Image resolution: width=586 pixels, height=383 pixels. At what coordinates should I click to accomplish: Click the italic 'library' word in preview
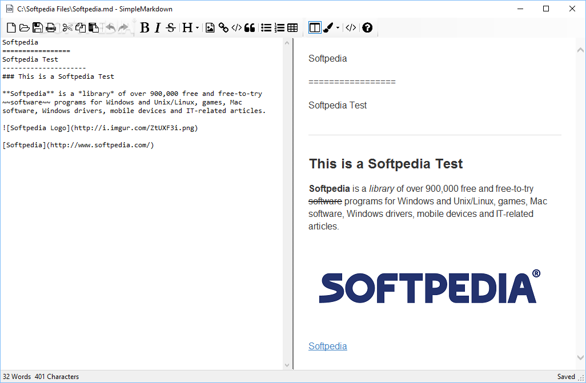(x=382, y=189)
